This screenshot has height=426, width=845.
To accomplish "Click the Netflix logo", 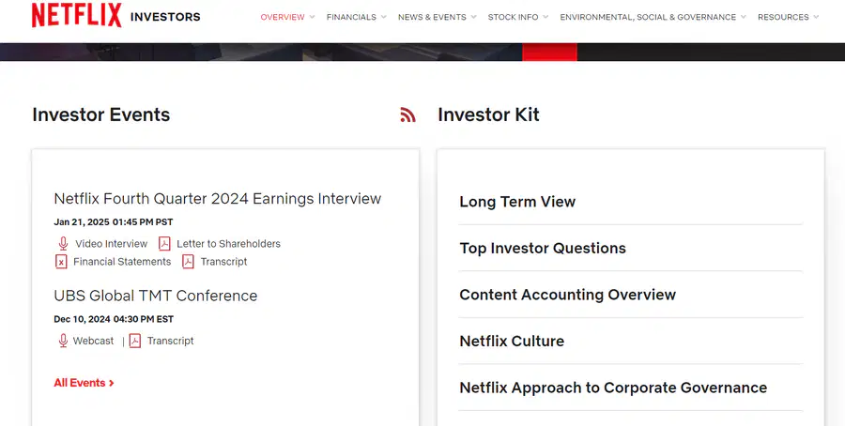I will pos(77,15).
